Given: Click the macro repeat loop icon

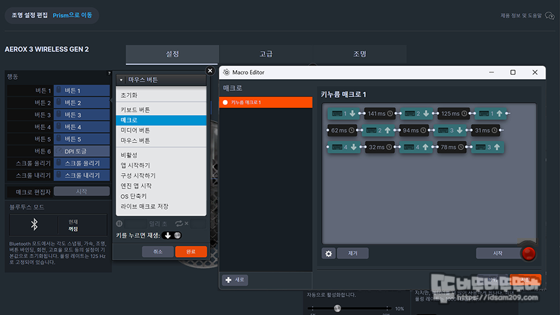Looking at the screenshot, I should coord(179,223).
